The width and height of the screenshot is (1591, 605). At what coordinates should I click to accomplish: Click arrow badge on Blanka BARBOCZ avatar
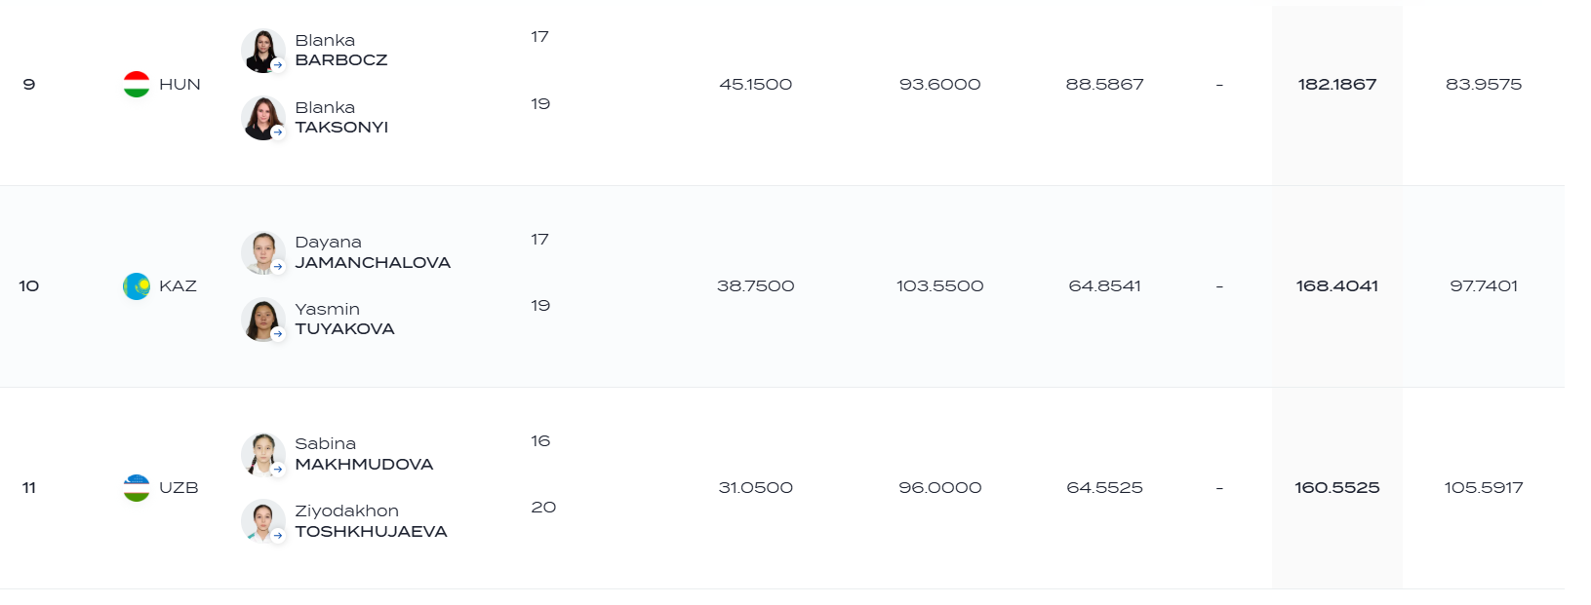click(278, 65)
